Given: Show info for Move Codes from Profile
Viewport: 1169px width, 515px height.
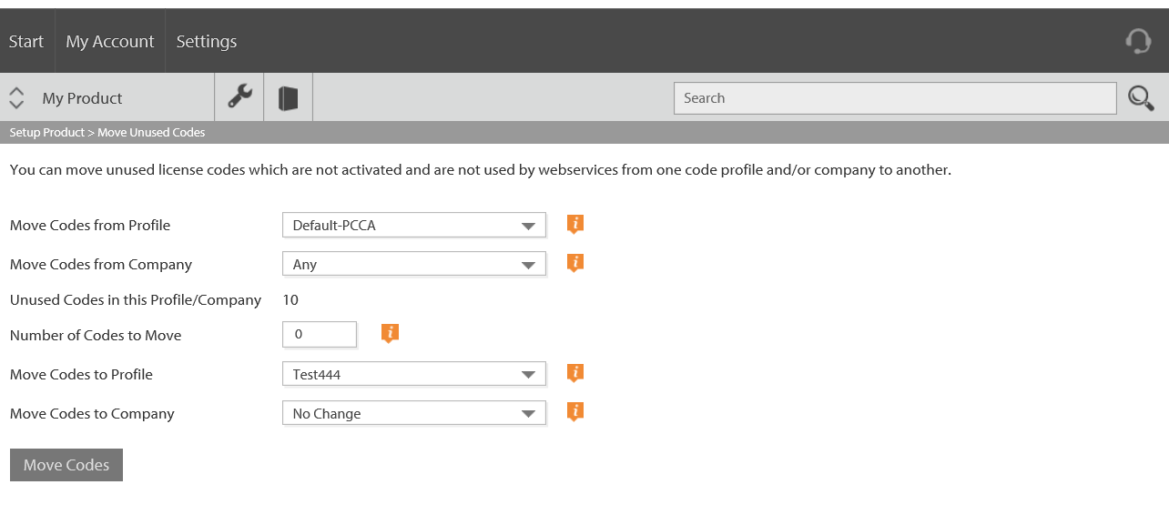Looking at the screenshot, I should tap(574, 224).
